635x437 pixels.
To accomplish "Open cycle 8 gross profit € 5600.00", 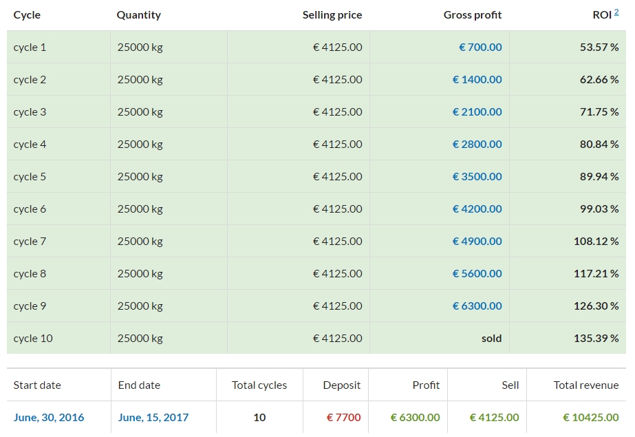I will click(477, 274).
